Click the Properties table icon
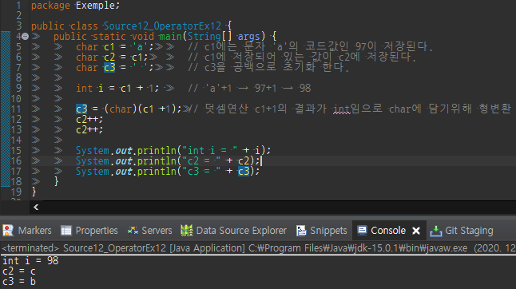The width and height of the screenshot is (516, 289). [x=66, y=231]
